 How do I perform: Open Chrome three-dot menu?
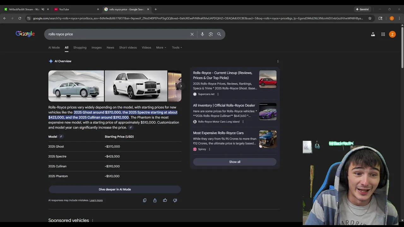pyautogui.click(x=399, y=18)
